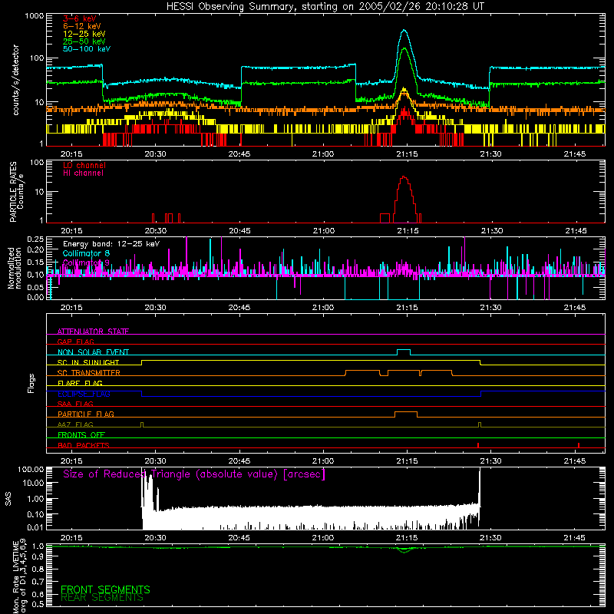This screenshot has height=614, width=614.
Task: Click the SC_TRANSMITTER flag label
Action: pos(89,373)
